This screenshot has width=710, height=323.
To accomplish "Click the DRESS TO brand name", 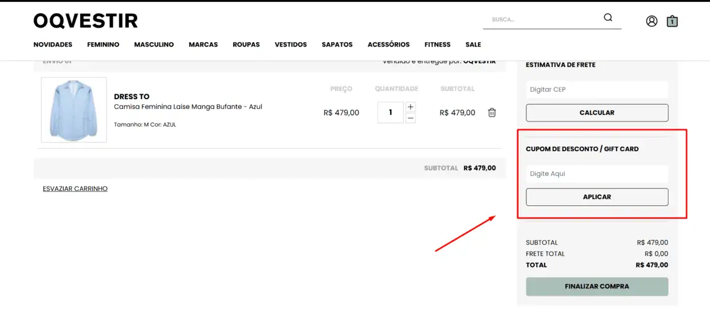I will (x=131, y=97).
